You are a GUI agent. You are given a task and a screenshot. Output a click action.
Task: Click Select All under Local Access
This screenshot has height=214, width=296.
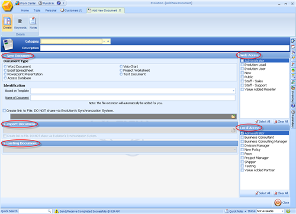click(x=263, y=193)
